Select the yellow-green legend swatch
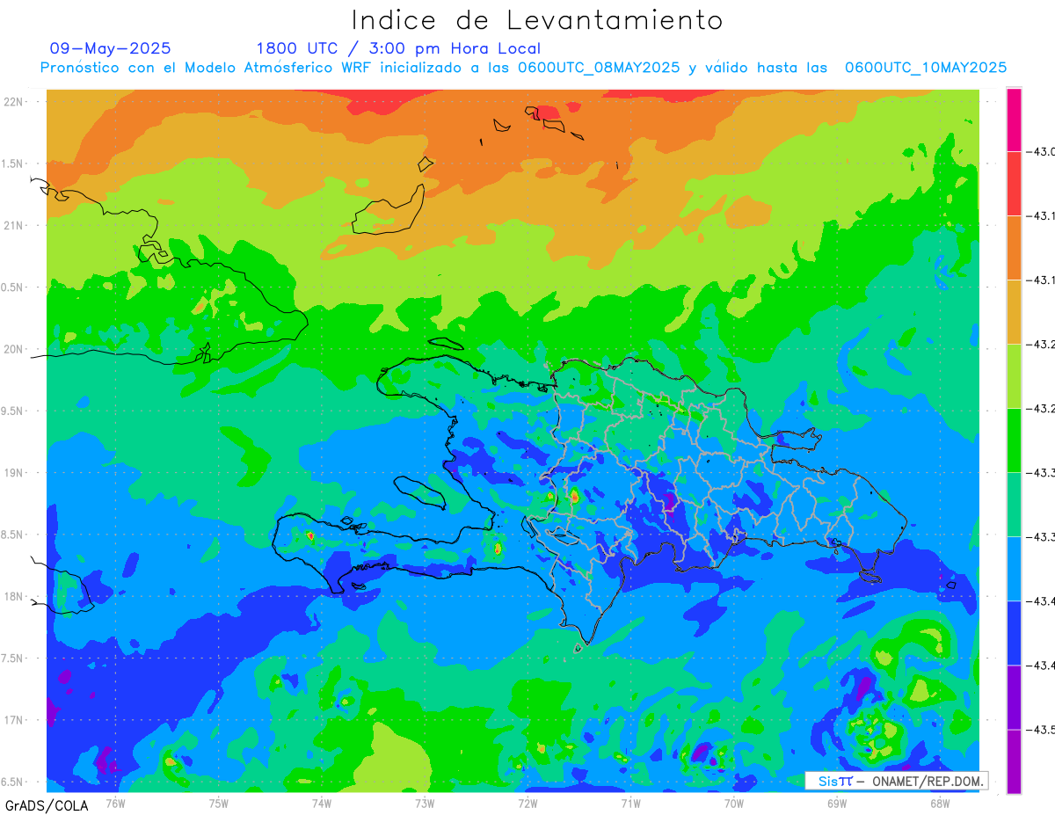Screen dimensions: 1055x815 coord(1014,375)
